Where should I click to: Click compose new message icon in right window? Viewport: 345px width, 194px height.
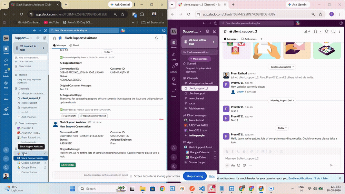click(x=215, y=31)
